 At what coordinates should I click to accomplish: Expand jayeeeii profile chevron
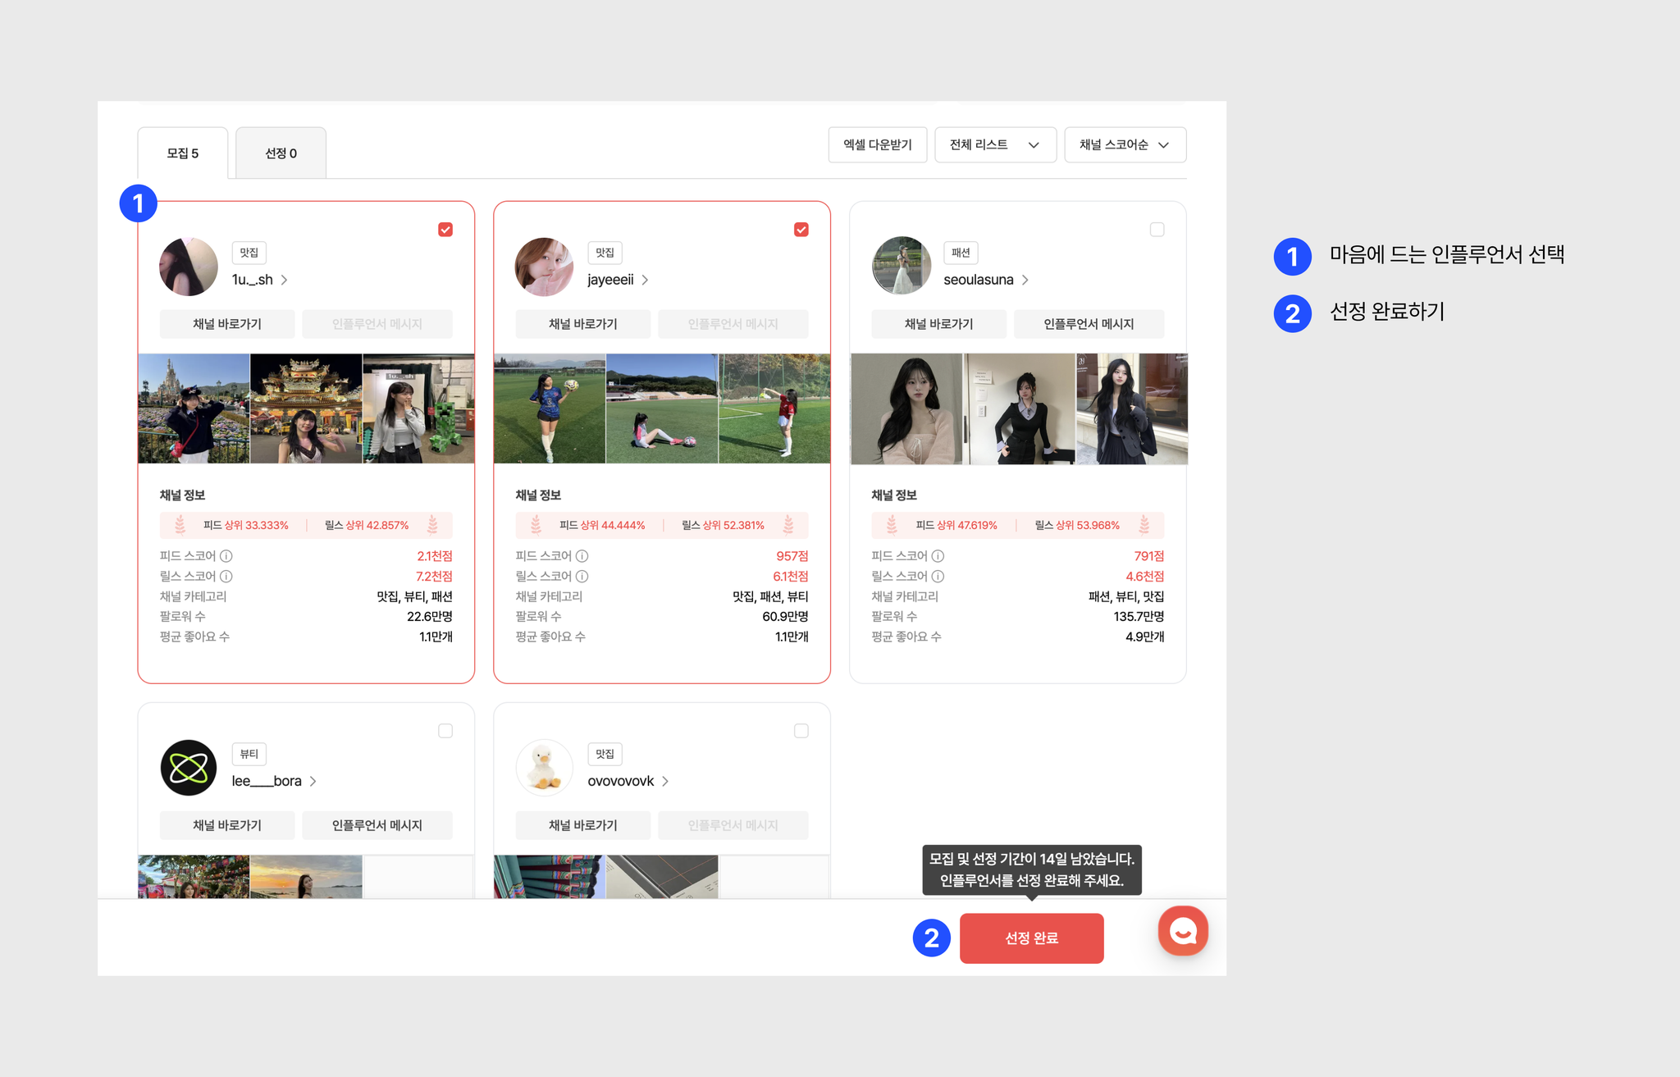[645, 280]
